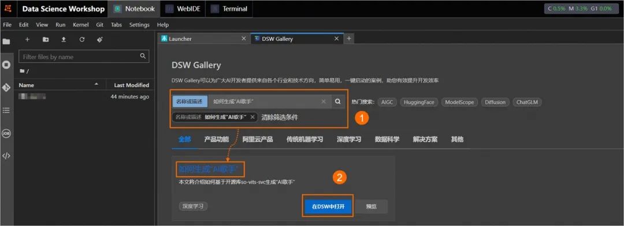
Task: Open the file browser sidebar icon
Action: click(x=6, y=42)
